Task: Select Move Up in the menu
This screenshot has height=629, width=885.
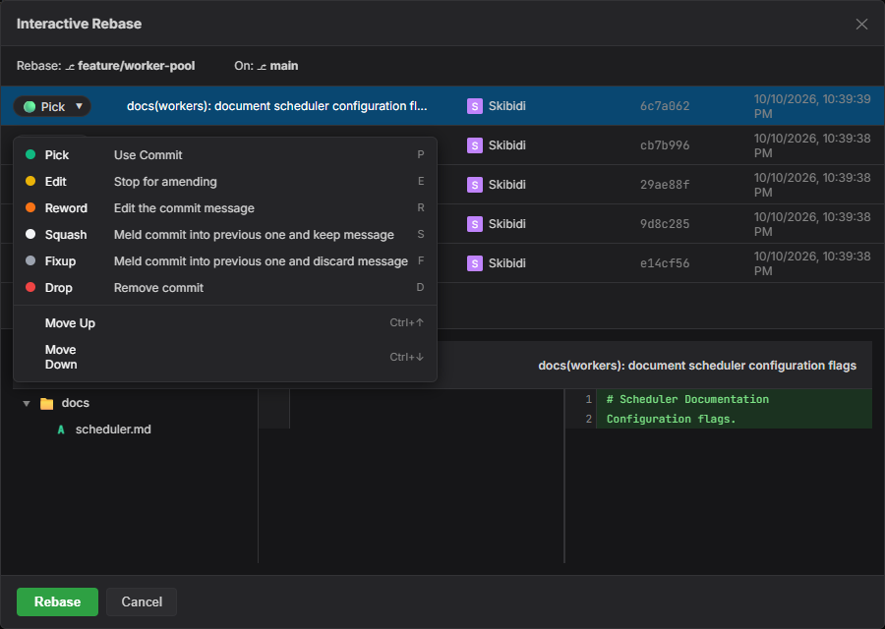Action: click(x=224, y=323)
